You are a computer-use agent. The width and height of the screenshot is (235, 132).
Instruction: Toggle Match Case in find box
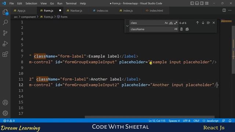166,23
